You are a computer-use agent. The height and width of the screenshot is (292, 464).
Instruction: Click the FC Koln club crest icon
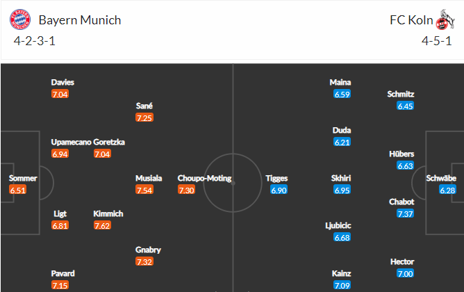point(445,19)
